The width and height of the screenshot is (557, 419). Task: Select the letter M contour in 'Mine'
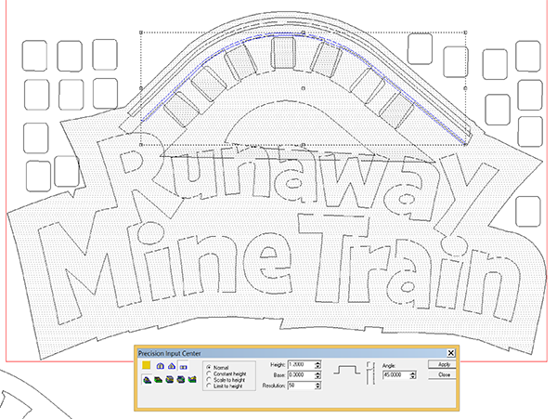pos(84,267)
